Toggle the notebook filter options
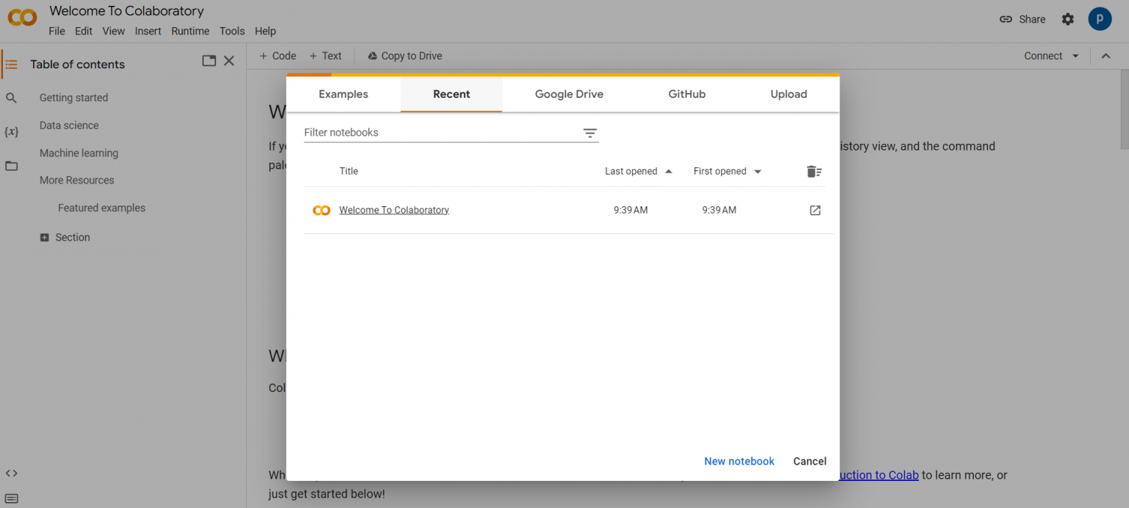1129x508 pixels. pos(589,133)
